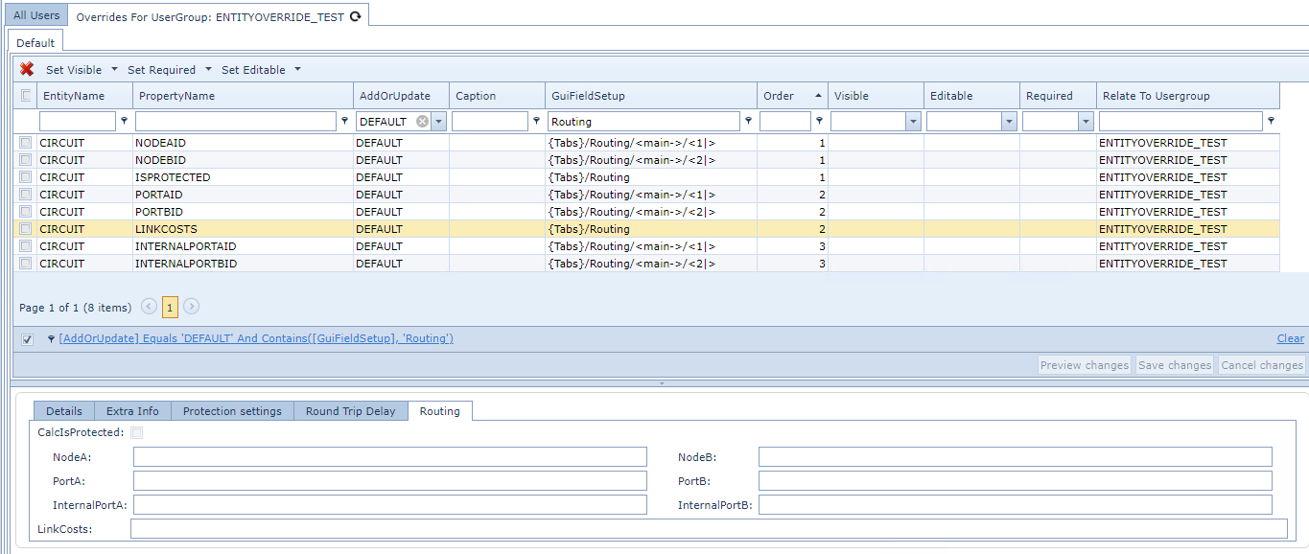This screenshot has width=1309, height=554.
Task: Click GuiFieldSetup column filter funnel icon
Action: coord(748,122)
